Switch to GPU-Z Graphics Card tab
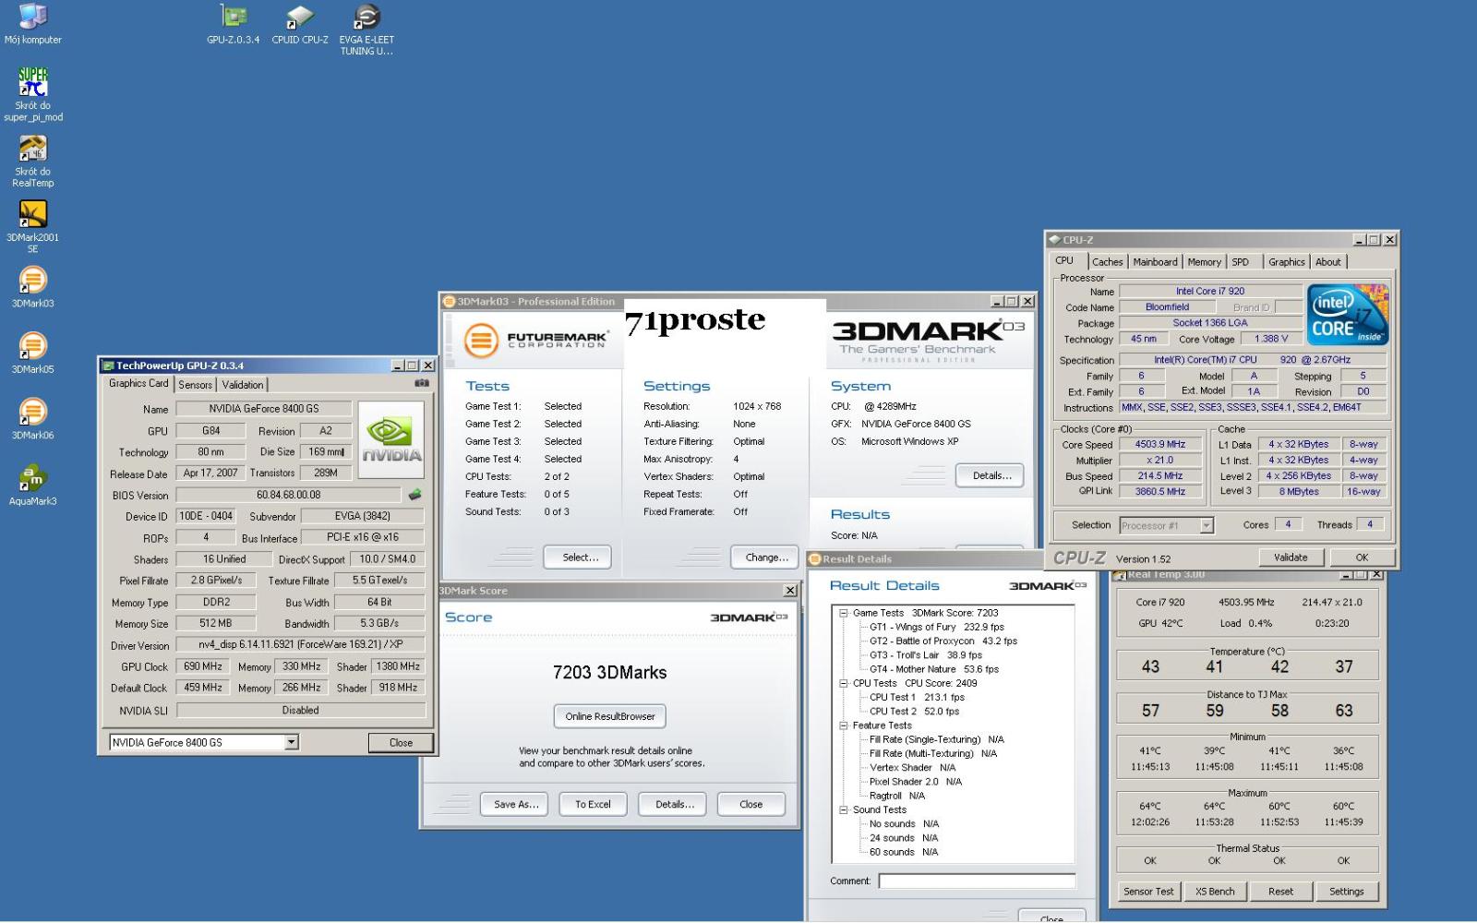Image resolution: width=1477 pixels, height=923 pixels. click(x=138, y=383)
